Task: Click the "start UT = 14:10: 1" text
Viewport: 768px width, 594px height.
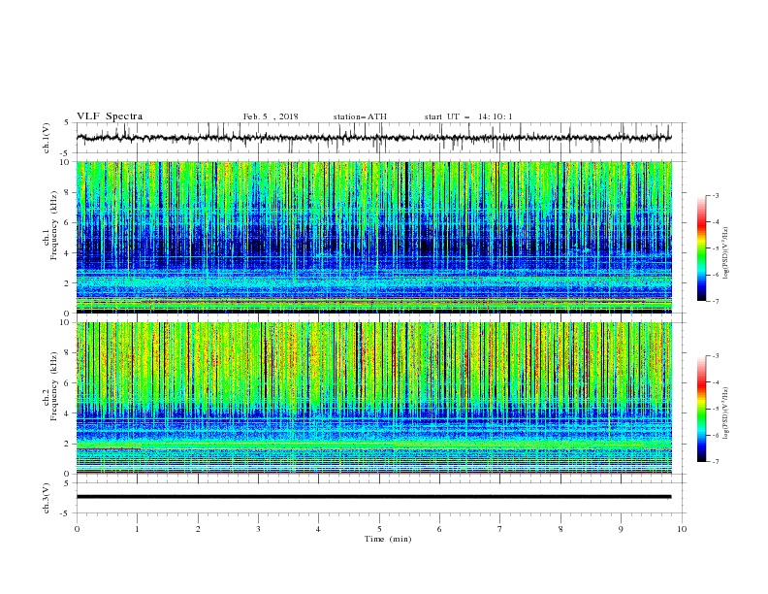Action: pyautogui.click(x=468, y=116)
